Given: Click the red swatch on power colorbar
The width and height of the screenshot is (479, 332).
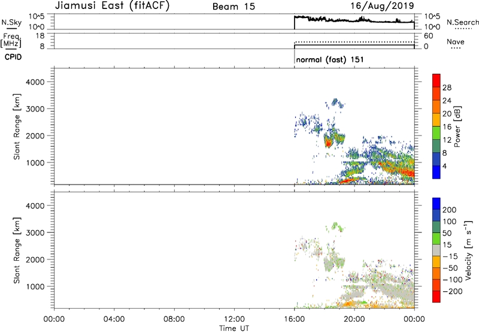Looking at the screenshot, I should coord(436,81).
